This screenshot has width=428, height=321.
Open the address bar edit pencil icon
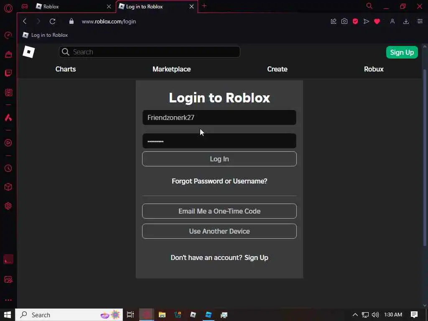click(333, 21)
